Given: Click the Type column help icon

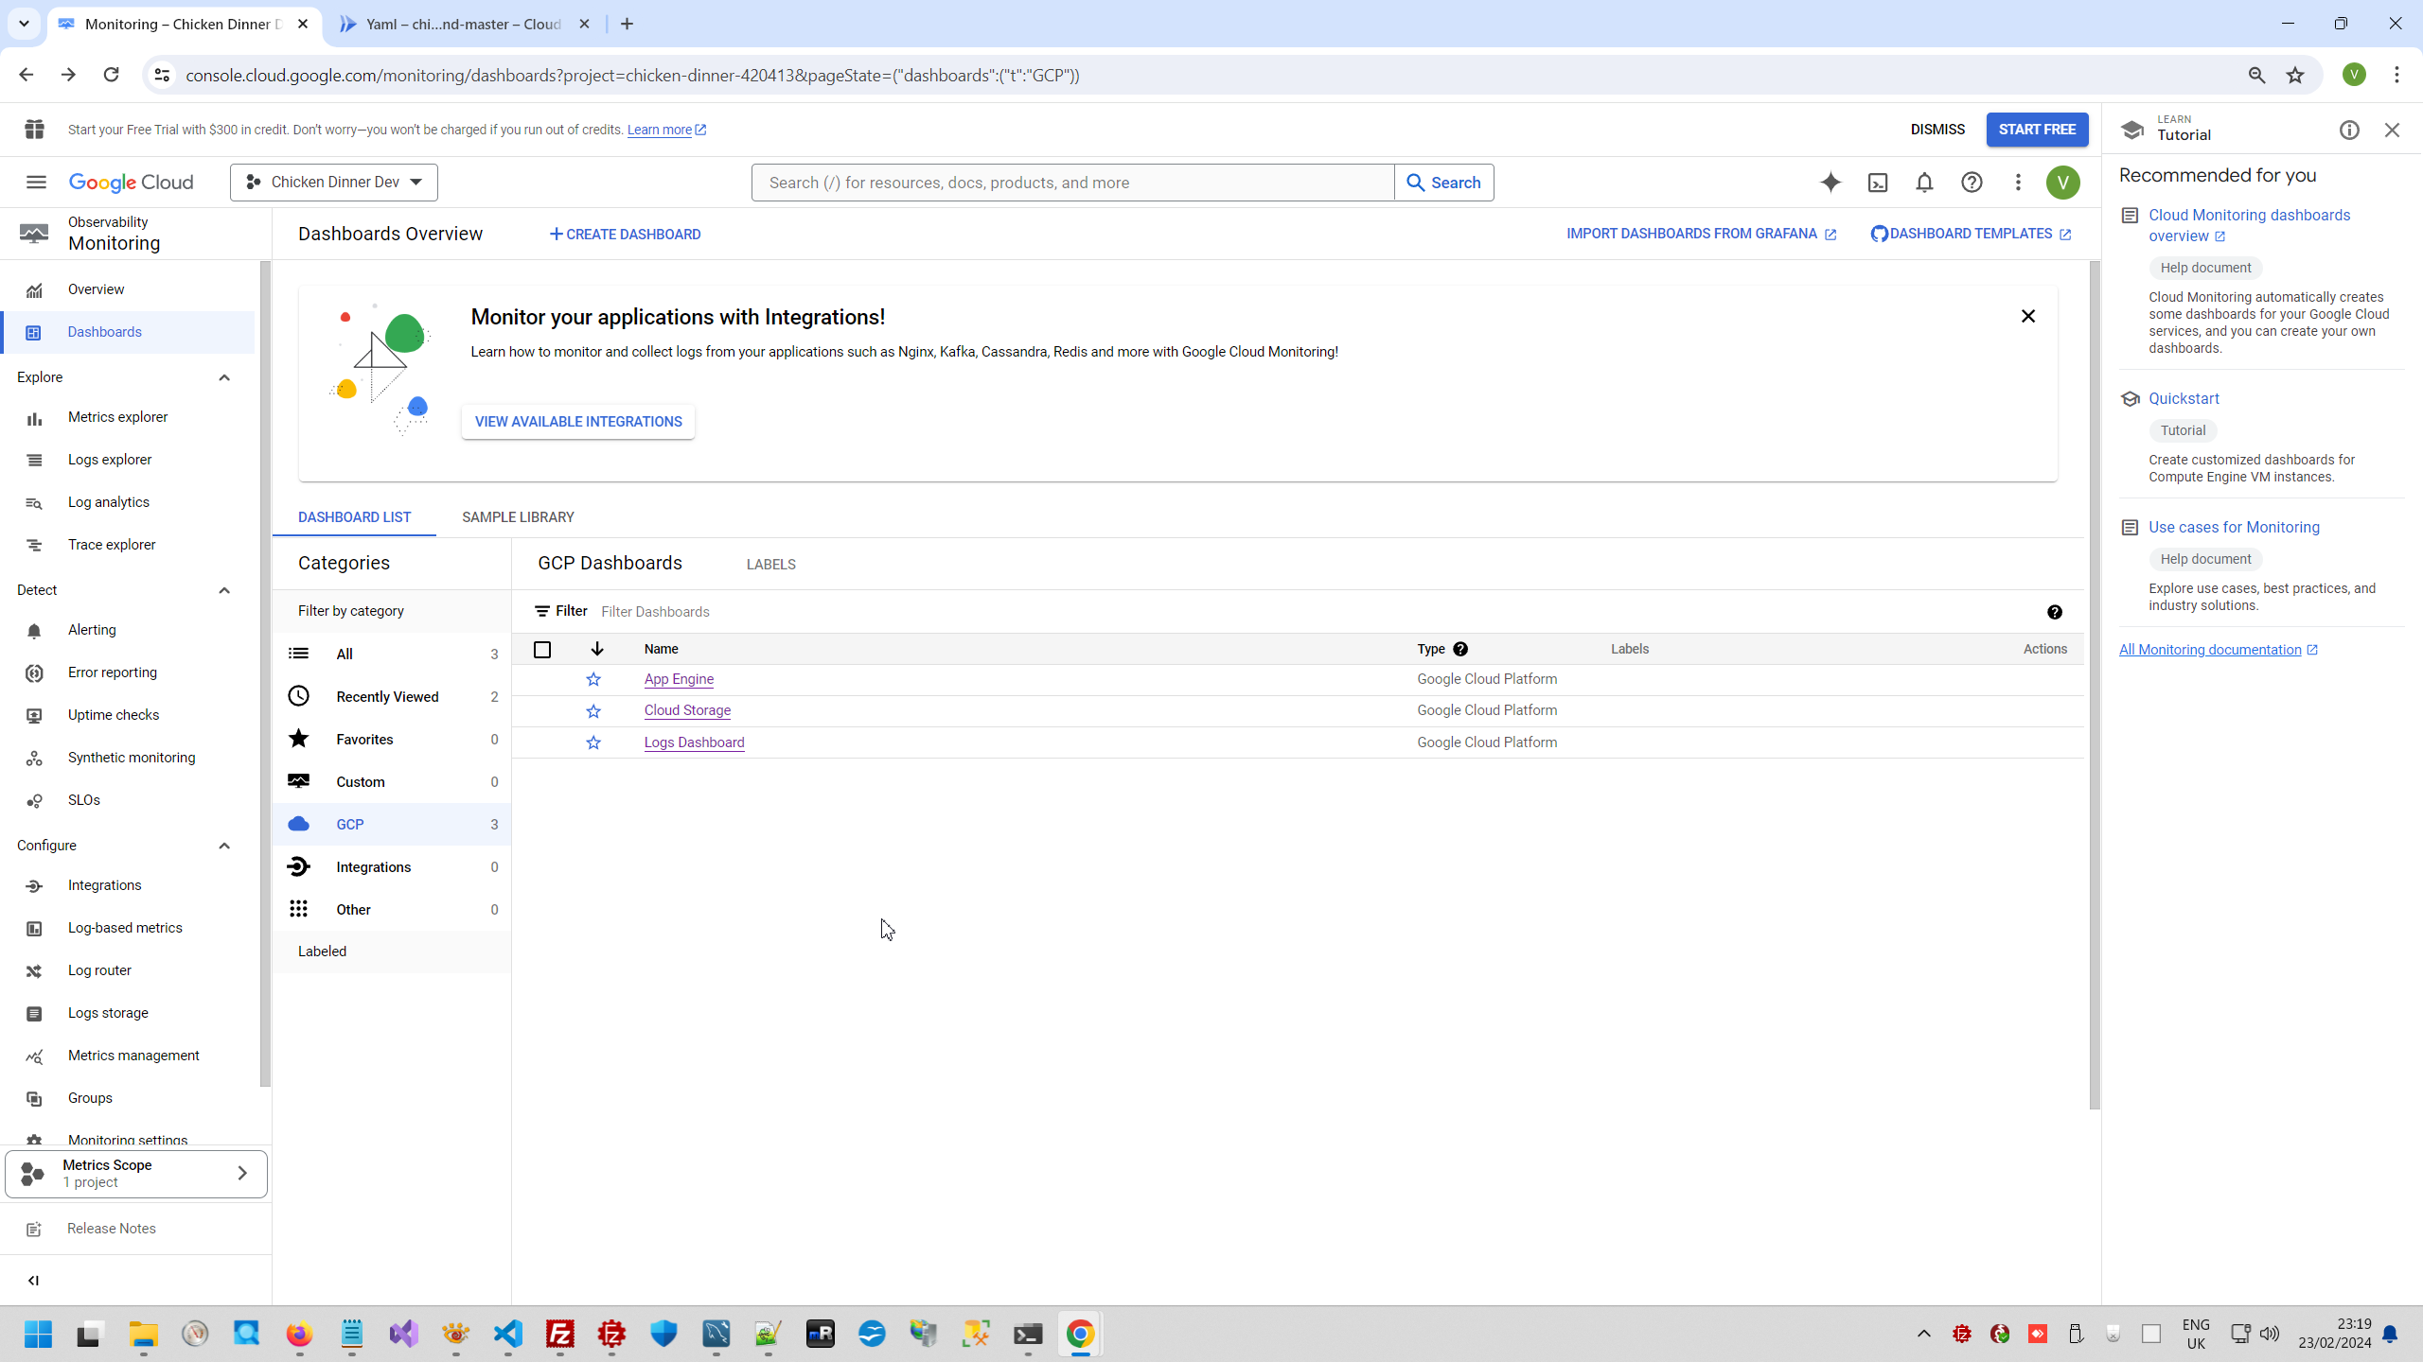Looking at the screenshot, I should pyautogui.click(x=1460, y=649).
